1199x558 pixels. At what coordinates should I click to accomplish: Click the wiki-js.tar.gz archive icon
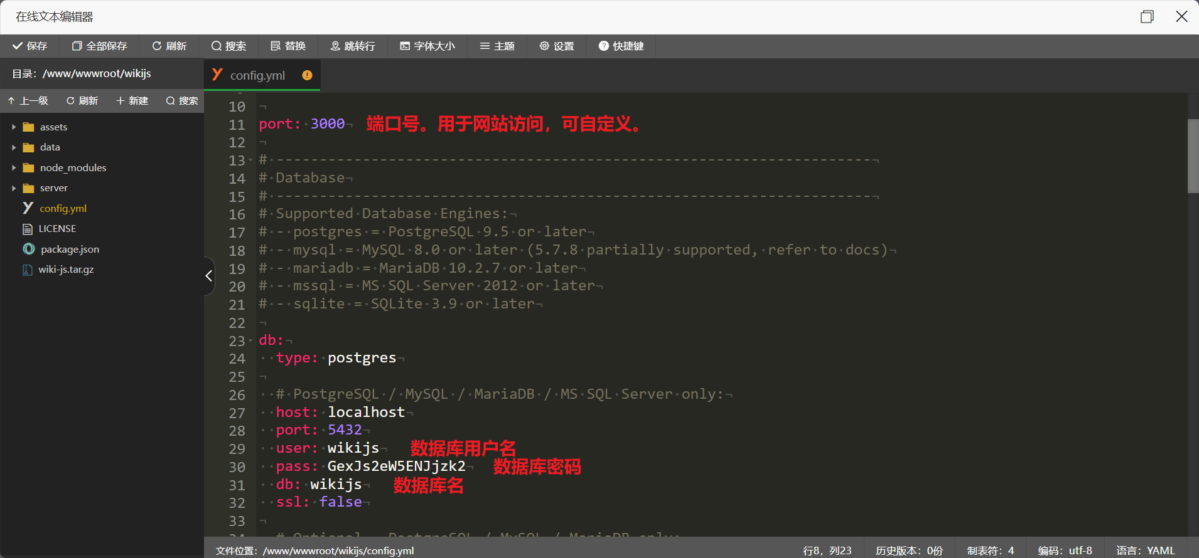(28, 270)
